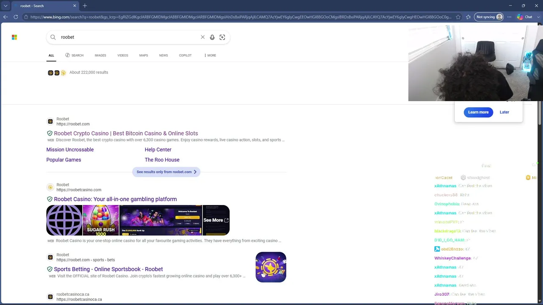Clear the search query

click(x=203, y=37)
